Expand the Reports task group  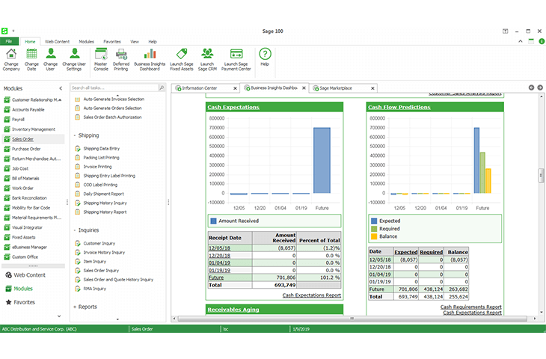point(74,307)
